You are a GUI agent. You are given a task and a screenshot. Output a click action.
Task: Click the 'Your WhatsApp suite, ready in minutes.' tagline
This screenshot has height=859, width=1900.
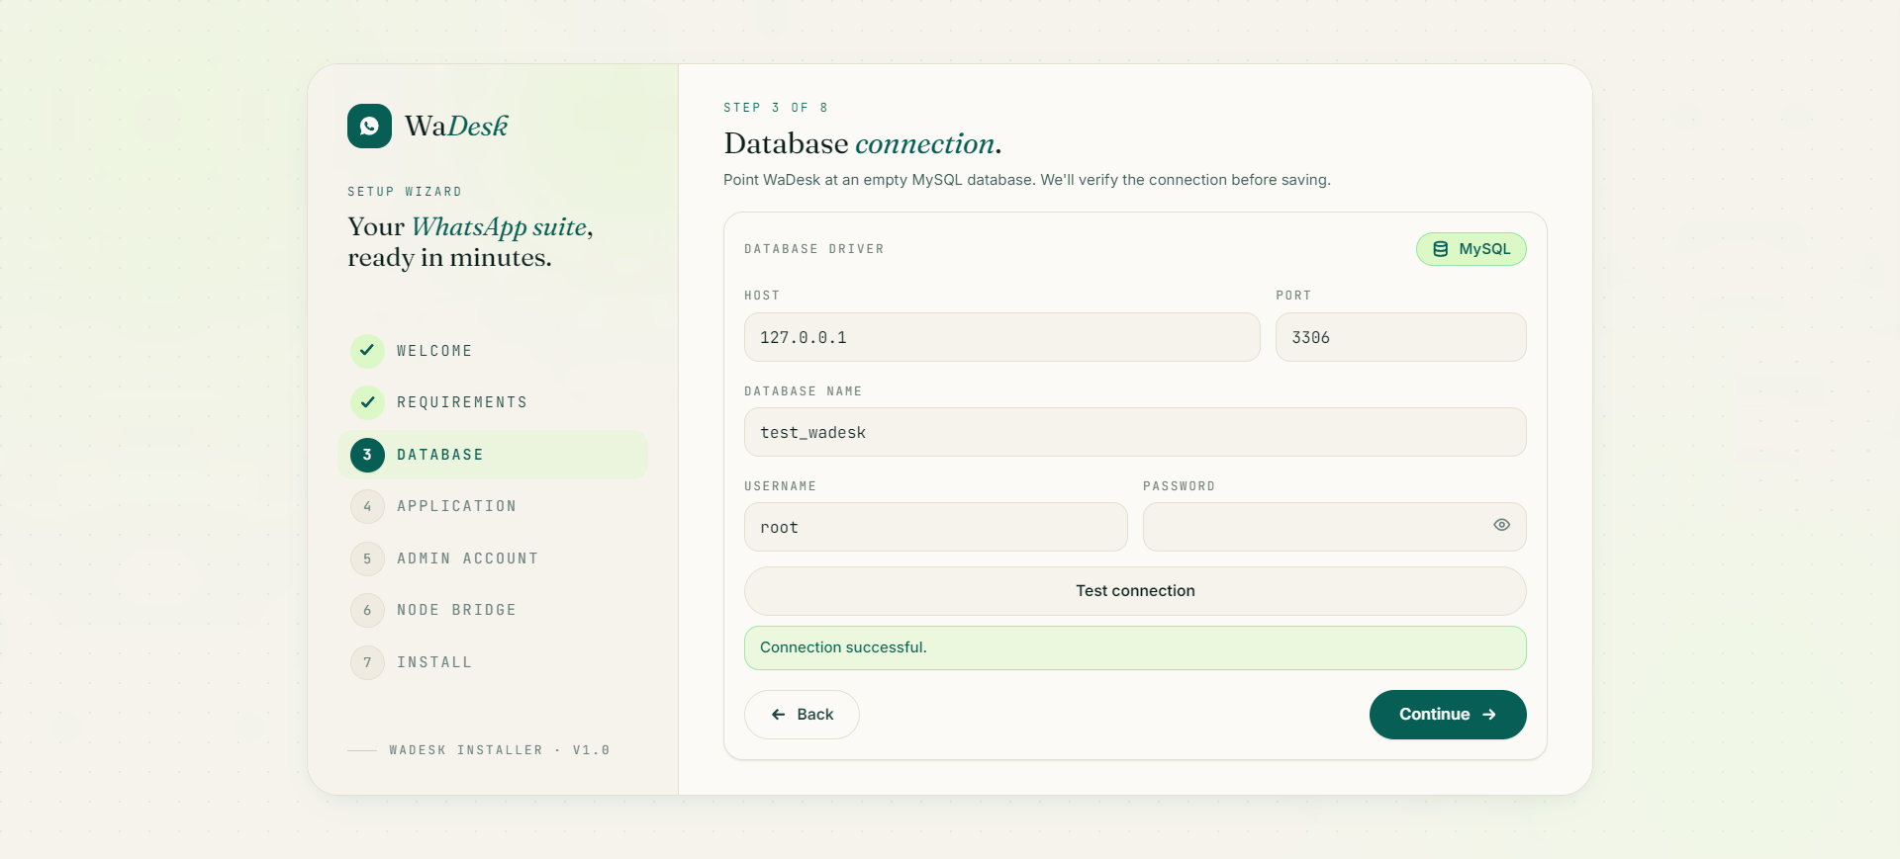pos(470,242)
